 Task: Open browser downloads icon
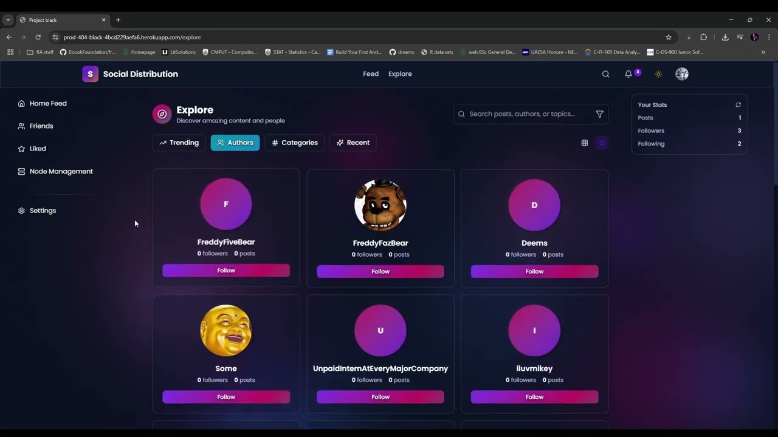725,37
